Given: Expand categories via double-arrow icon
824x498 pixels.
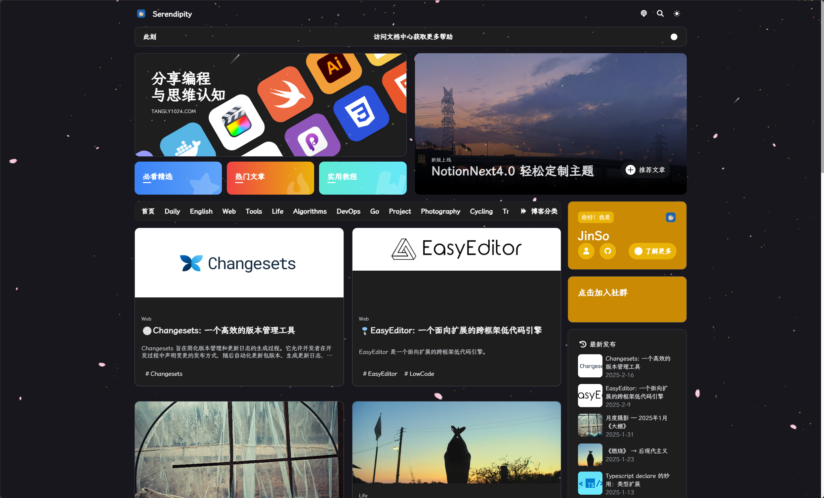Looking at the screenshot, I should coord(523,211).
